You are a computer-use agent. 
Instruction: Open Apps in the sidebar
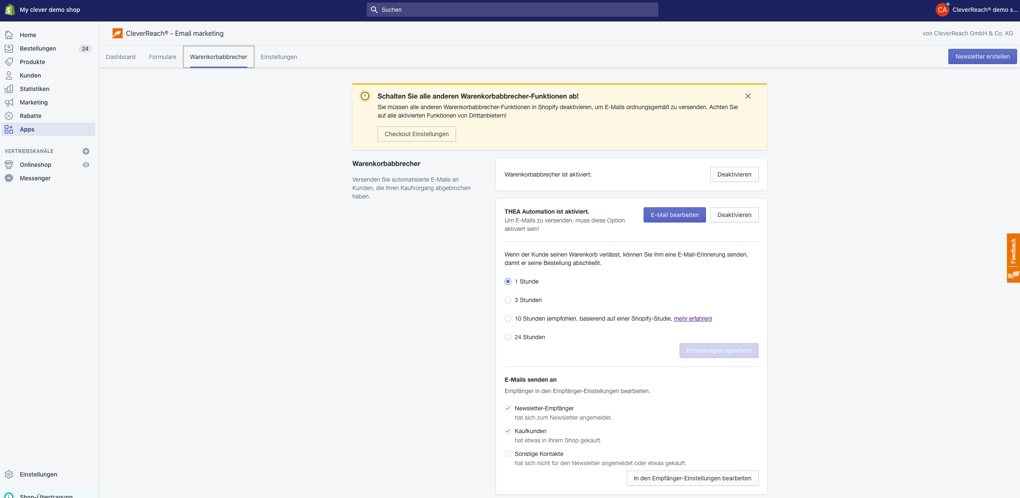click(48, 129)
